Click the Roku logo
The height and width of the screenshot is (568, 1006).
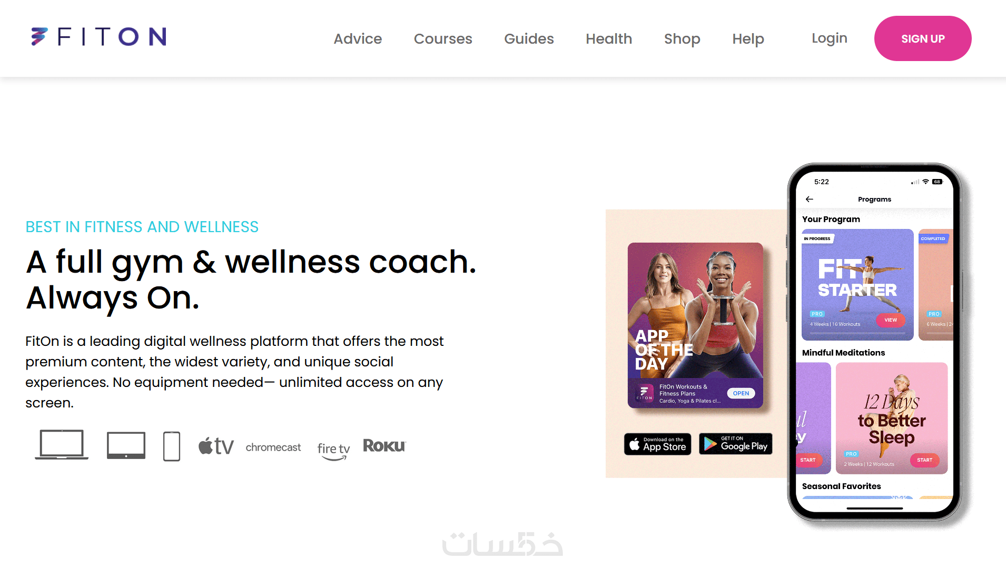pos(384,446)
